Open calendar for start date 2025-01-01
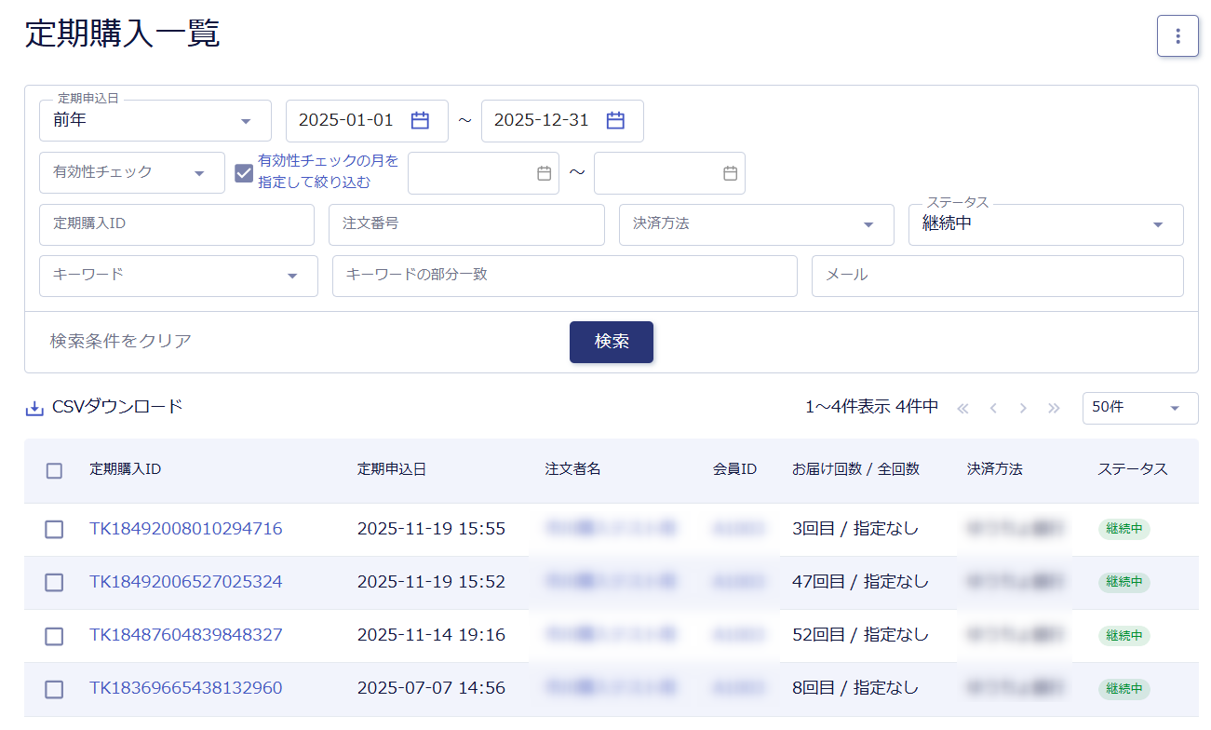The height and width of the screenshot is (730, 1211). [x=420, y=120]
